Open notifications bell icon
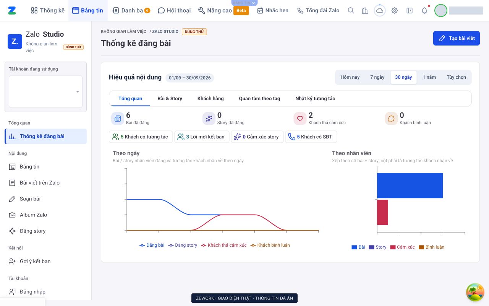The image size is (489, 306). point(424,11)
